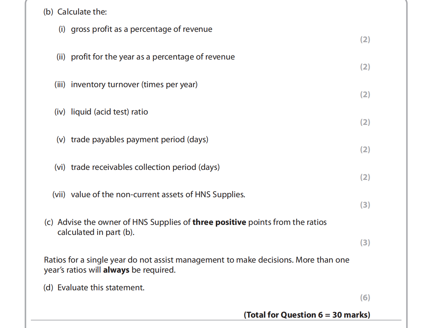Click the inventory turnover question line
Screen dimensions: 432x328
click(x=134, y=84)
